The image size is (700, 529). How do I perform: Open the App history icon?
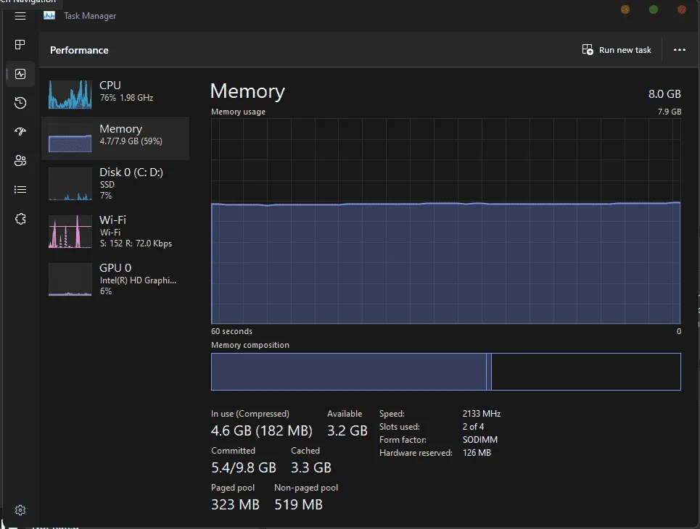pyautogui.click(x=20, y=103)
